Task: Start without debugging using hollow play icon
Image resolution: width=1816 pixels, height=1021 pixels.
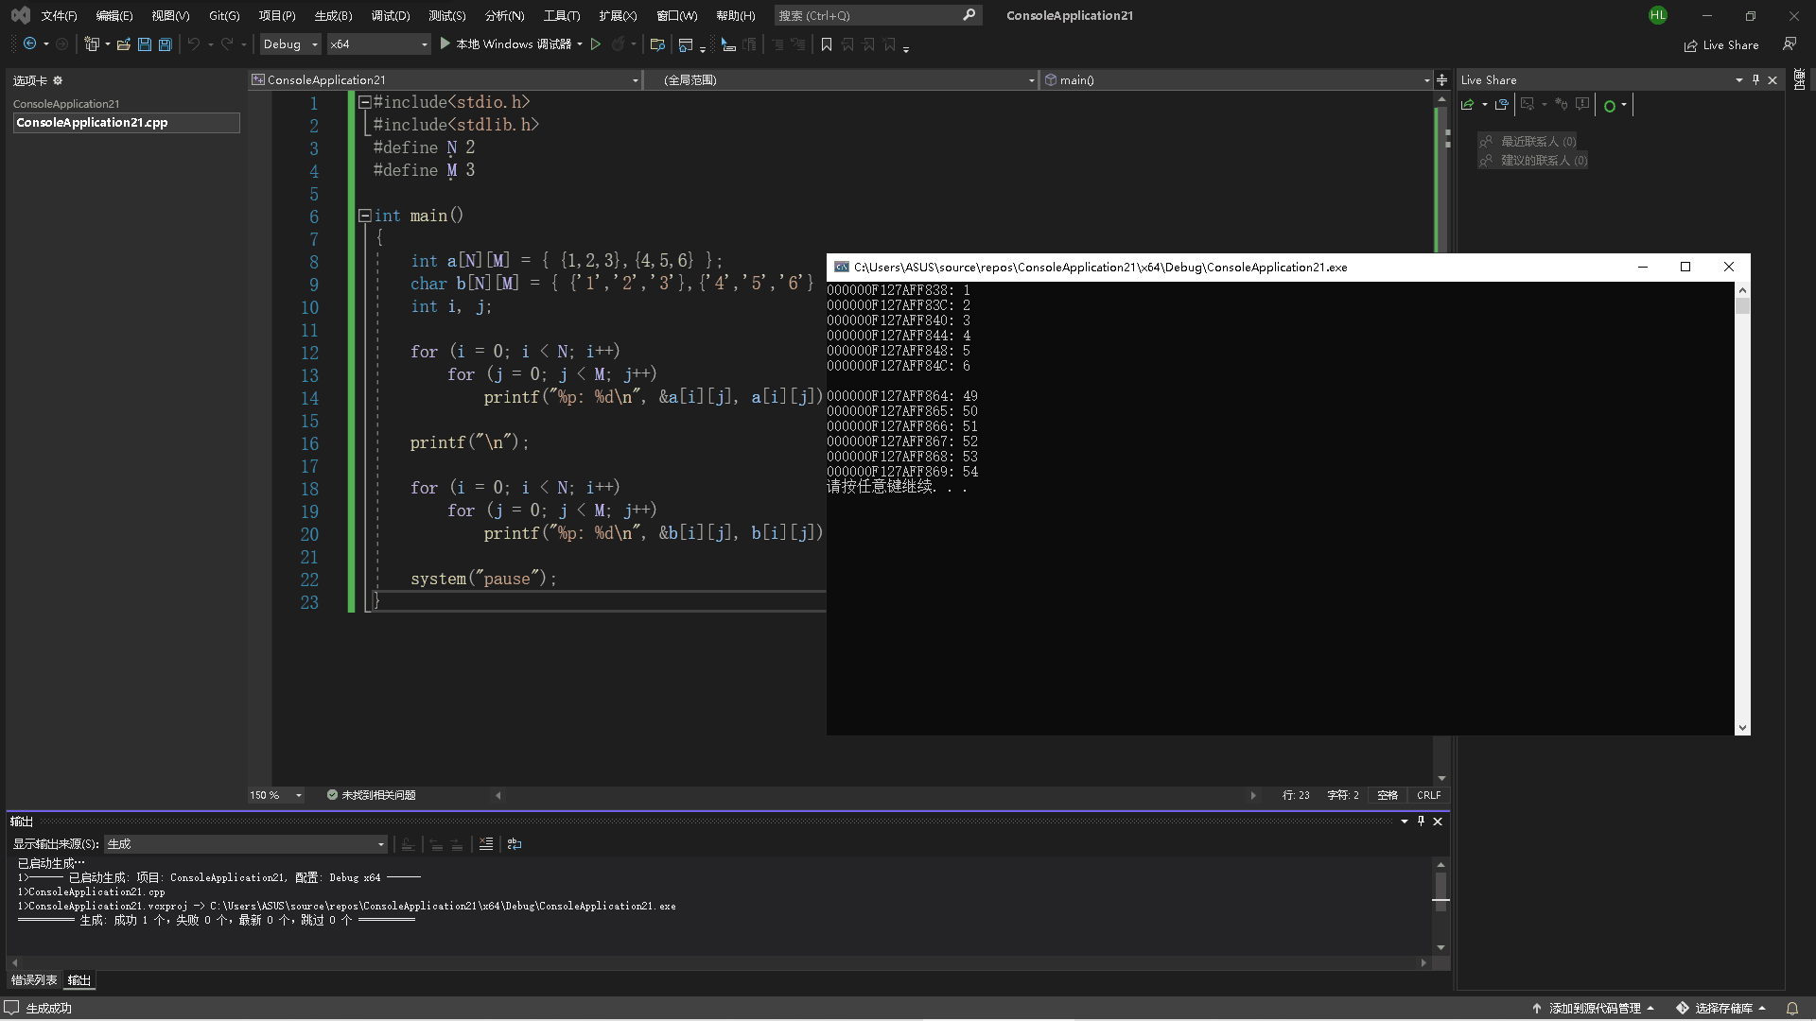Action: point(596,44)
